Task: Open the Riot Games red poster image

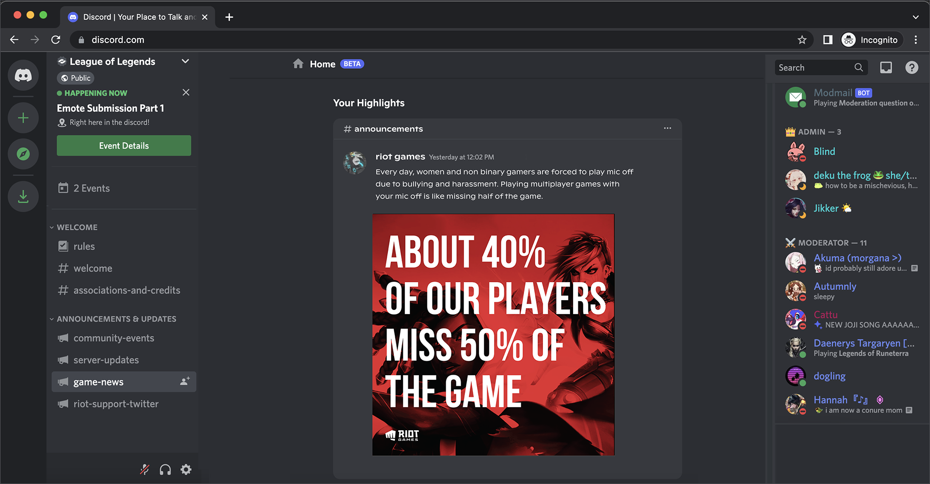Action: tap(493, 334)
